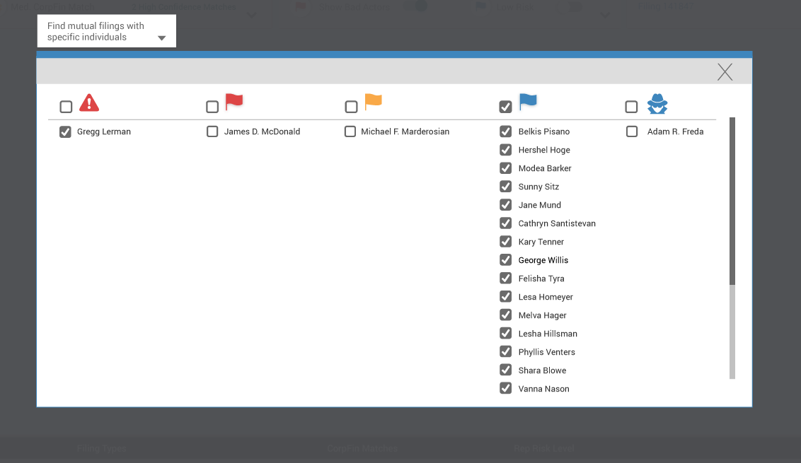
Task: Close the individuals selection dialog
Action: tap(725, 71)
